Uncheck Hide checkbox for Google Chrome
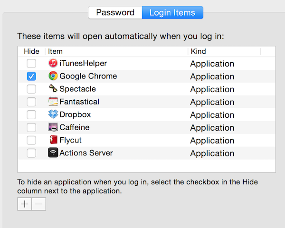Image resolution: width=285 pixels, height=228 pixels. point(31,76)
